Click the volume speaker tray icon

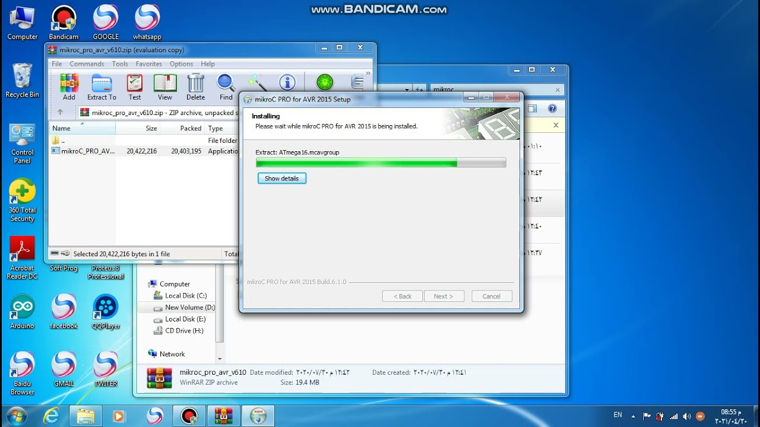[687, 416]
